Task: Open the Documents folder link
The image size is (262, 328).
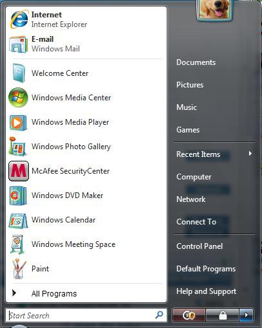Action: [196, 62]
